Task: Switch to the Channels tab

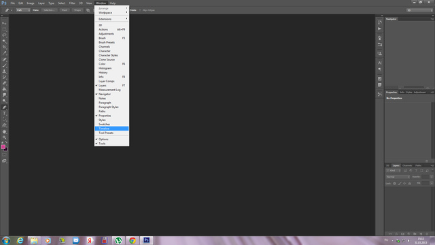Action: click(x=407, y=165)
